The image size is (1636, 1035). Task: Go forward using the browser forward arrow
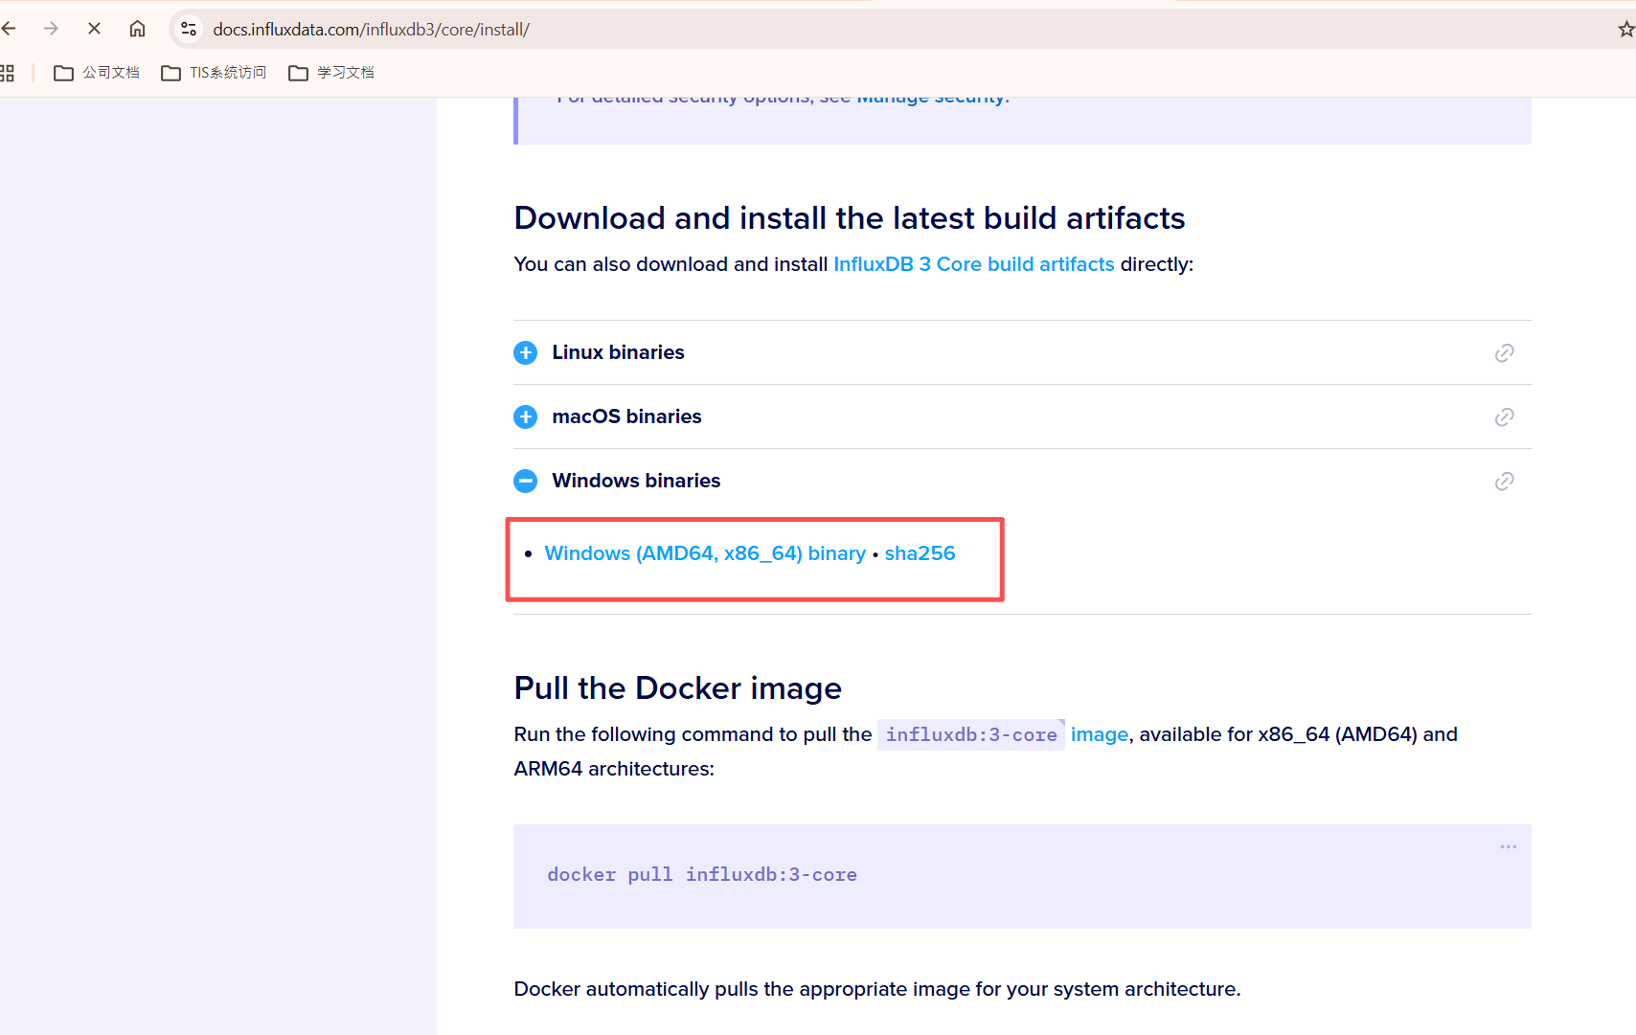click(x=51, y=29)
